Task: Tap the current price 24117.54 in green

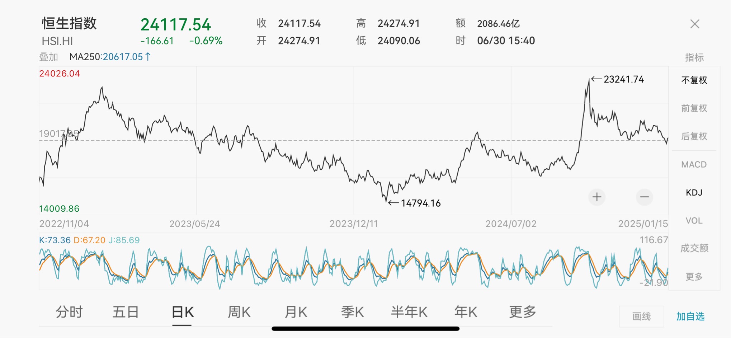Action: [176, 24]
